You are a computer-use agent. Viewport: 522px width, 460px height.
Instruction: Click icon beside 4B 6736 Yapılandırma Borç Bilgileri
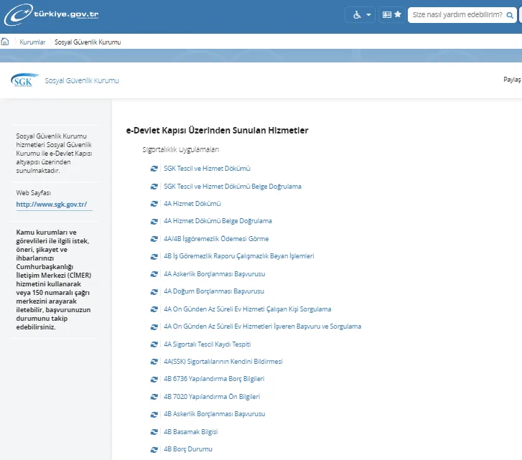(154, 379)
